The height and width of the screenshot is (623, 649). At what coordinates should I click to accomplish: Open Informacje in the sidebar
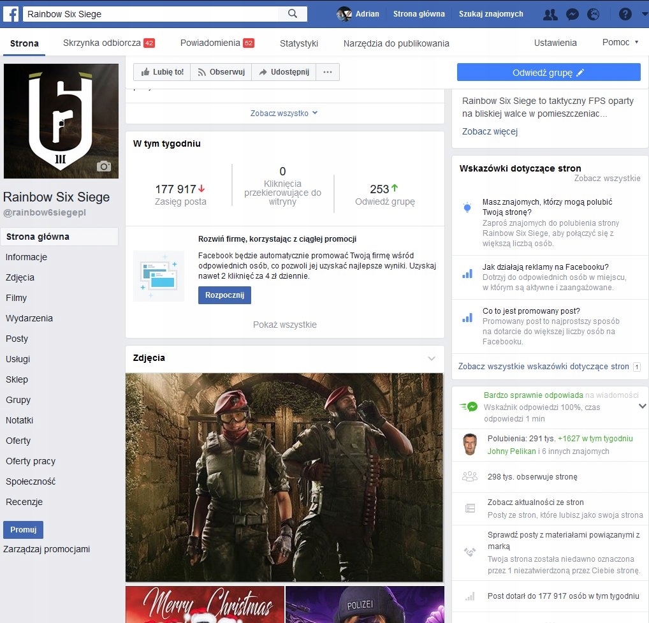click(x=27, y=257)
